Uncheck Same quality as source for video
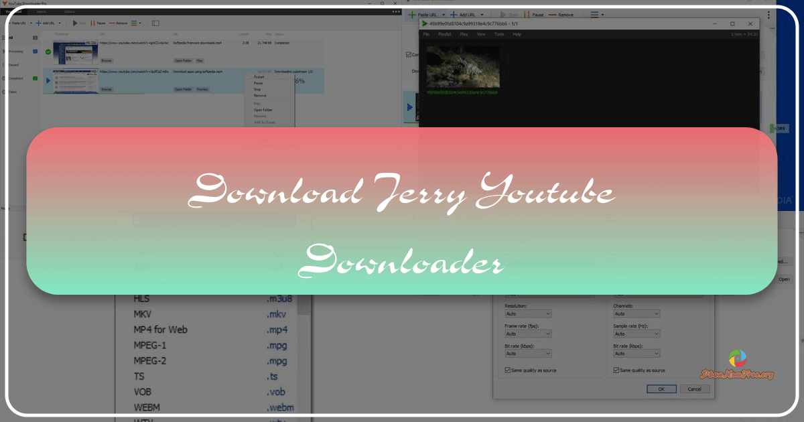This screenshot has height=422, width=804. (507, 370)
